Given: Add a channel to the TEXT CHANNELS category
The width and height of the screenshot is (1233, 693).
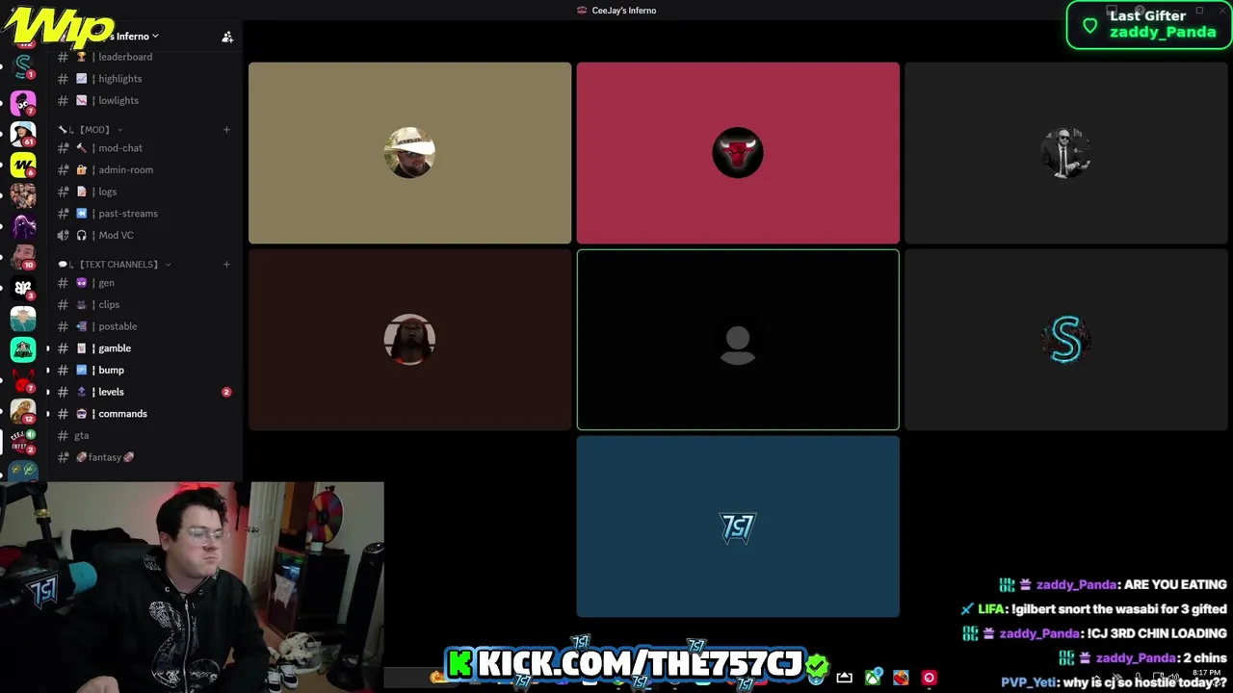Looking at the screenshot, I should (x=226, y=264).
